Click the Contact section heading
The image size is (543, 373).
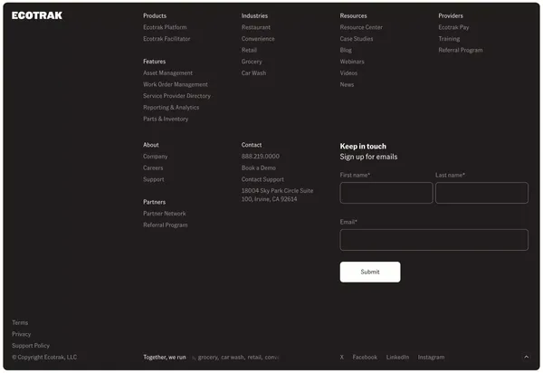pyautogui.click(x=252, y=145)
